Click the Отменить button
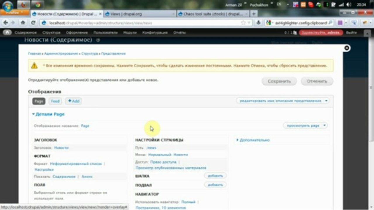 pyautogui.click(x=317, y=81)
